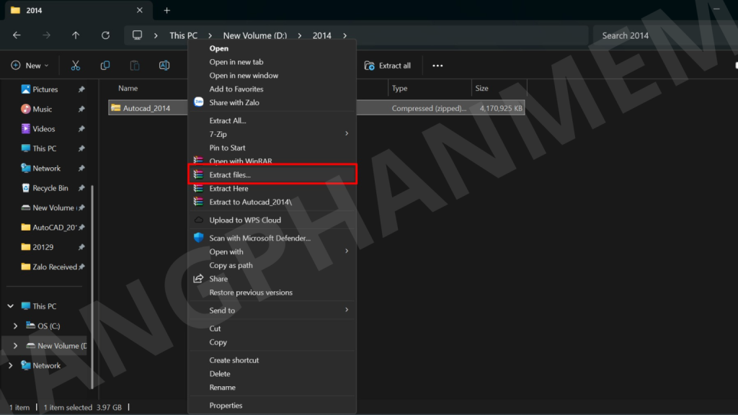Sort files by the Size column header
This screenshot has width=738, height=415.
[x=482, y=89]
